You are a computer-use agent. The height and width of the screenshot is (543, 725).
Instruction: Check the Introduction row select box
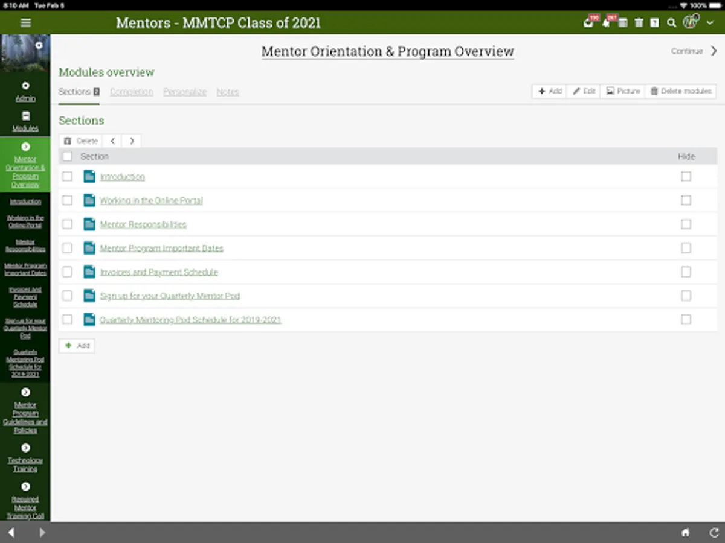point(67,176)
